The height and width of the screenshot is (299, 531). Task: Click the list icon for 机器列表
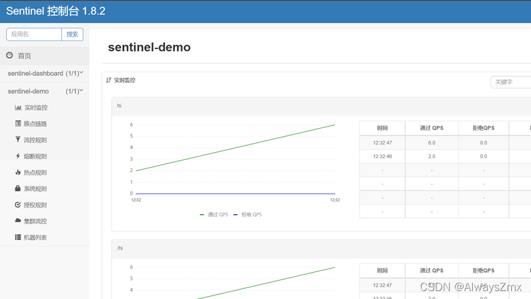click(18, 237)
